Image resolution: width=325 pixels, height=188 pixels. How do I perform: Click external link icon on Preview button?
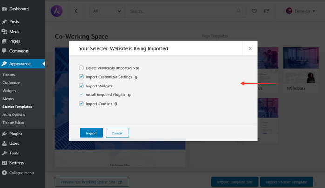[120, 182]
